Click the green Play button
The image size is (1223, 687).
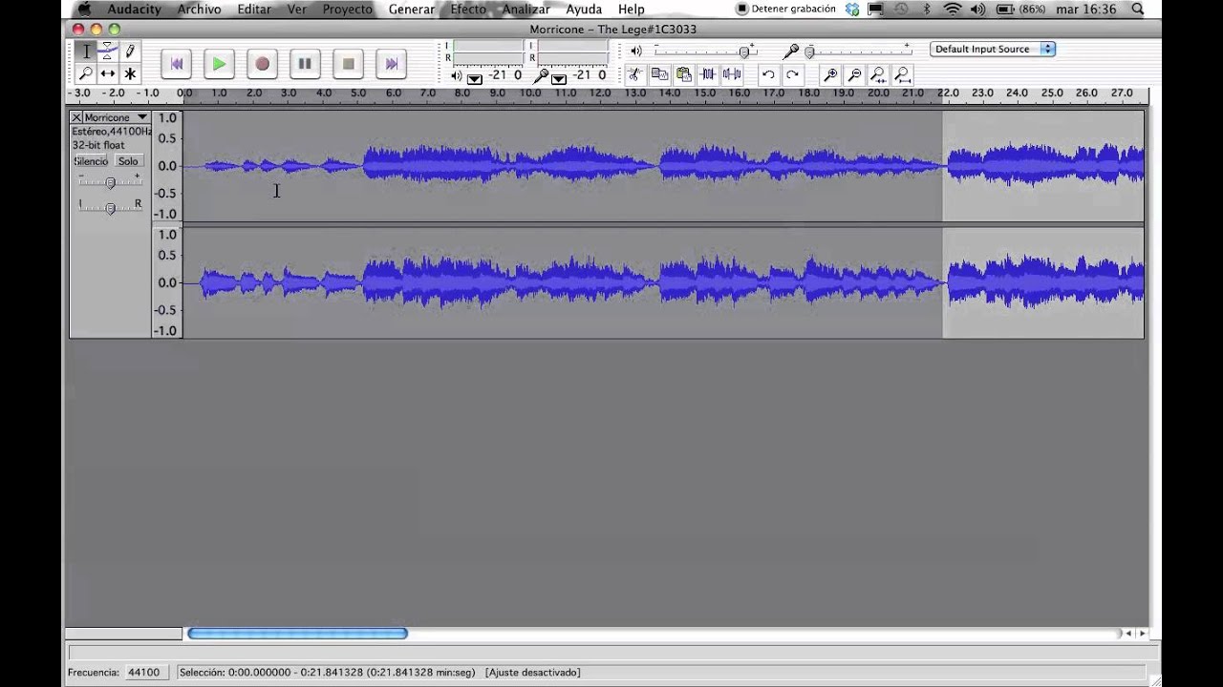[219, 64]
